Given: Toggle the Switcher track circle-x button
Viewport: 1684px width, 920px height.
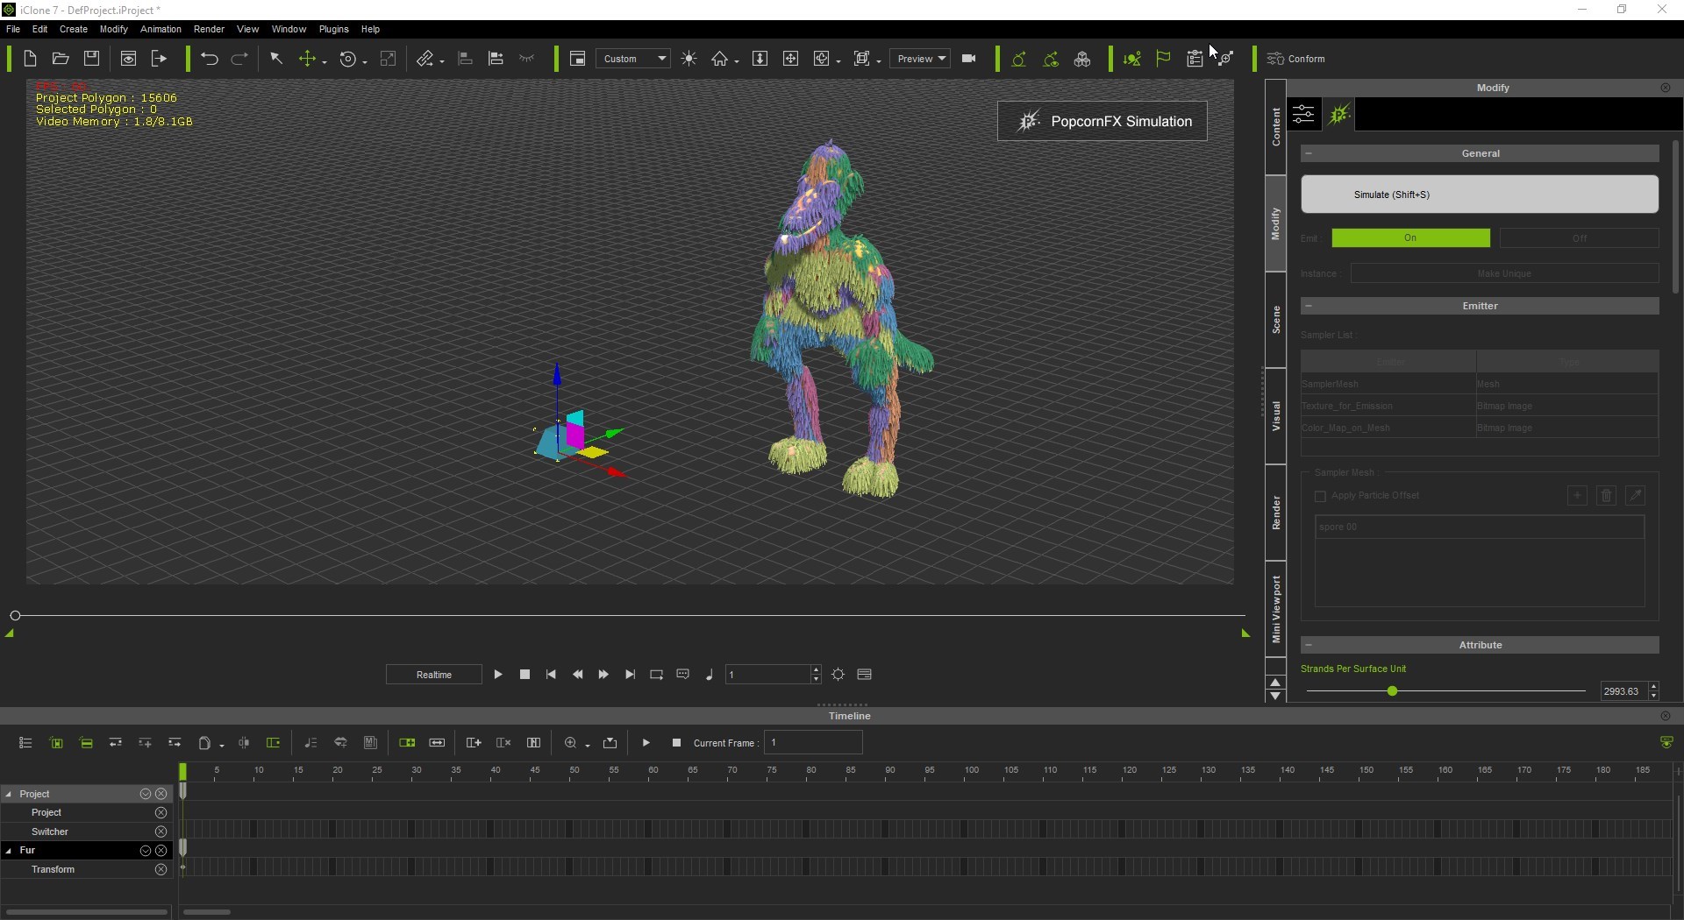Looking at the screenshot, I should coord(161,832).
